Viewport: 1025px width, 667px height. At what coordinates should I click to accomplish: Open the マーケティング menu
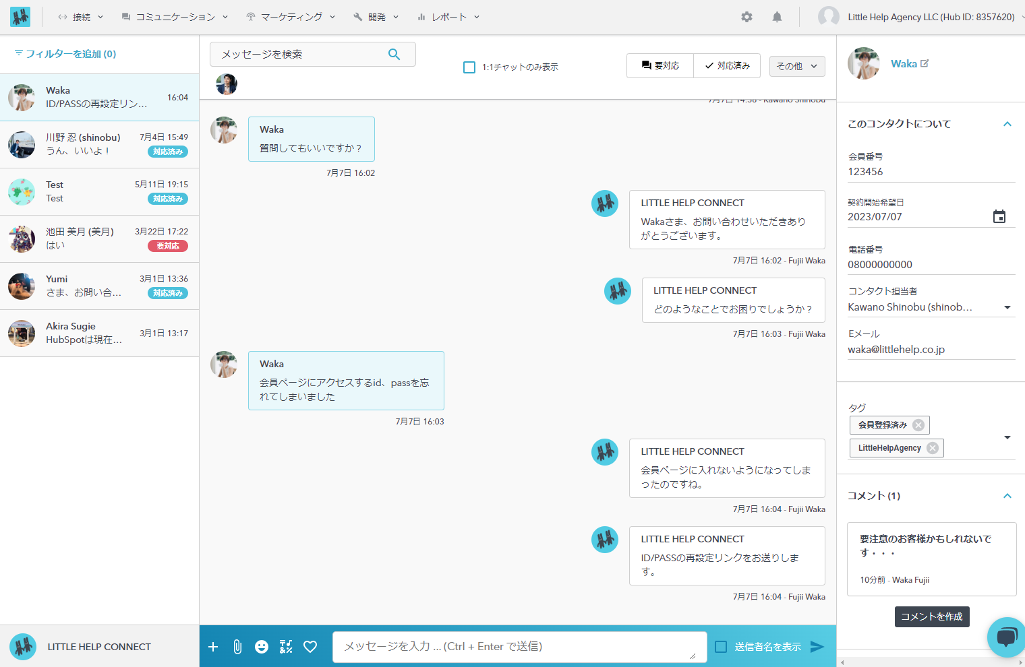click(291, 17)
